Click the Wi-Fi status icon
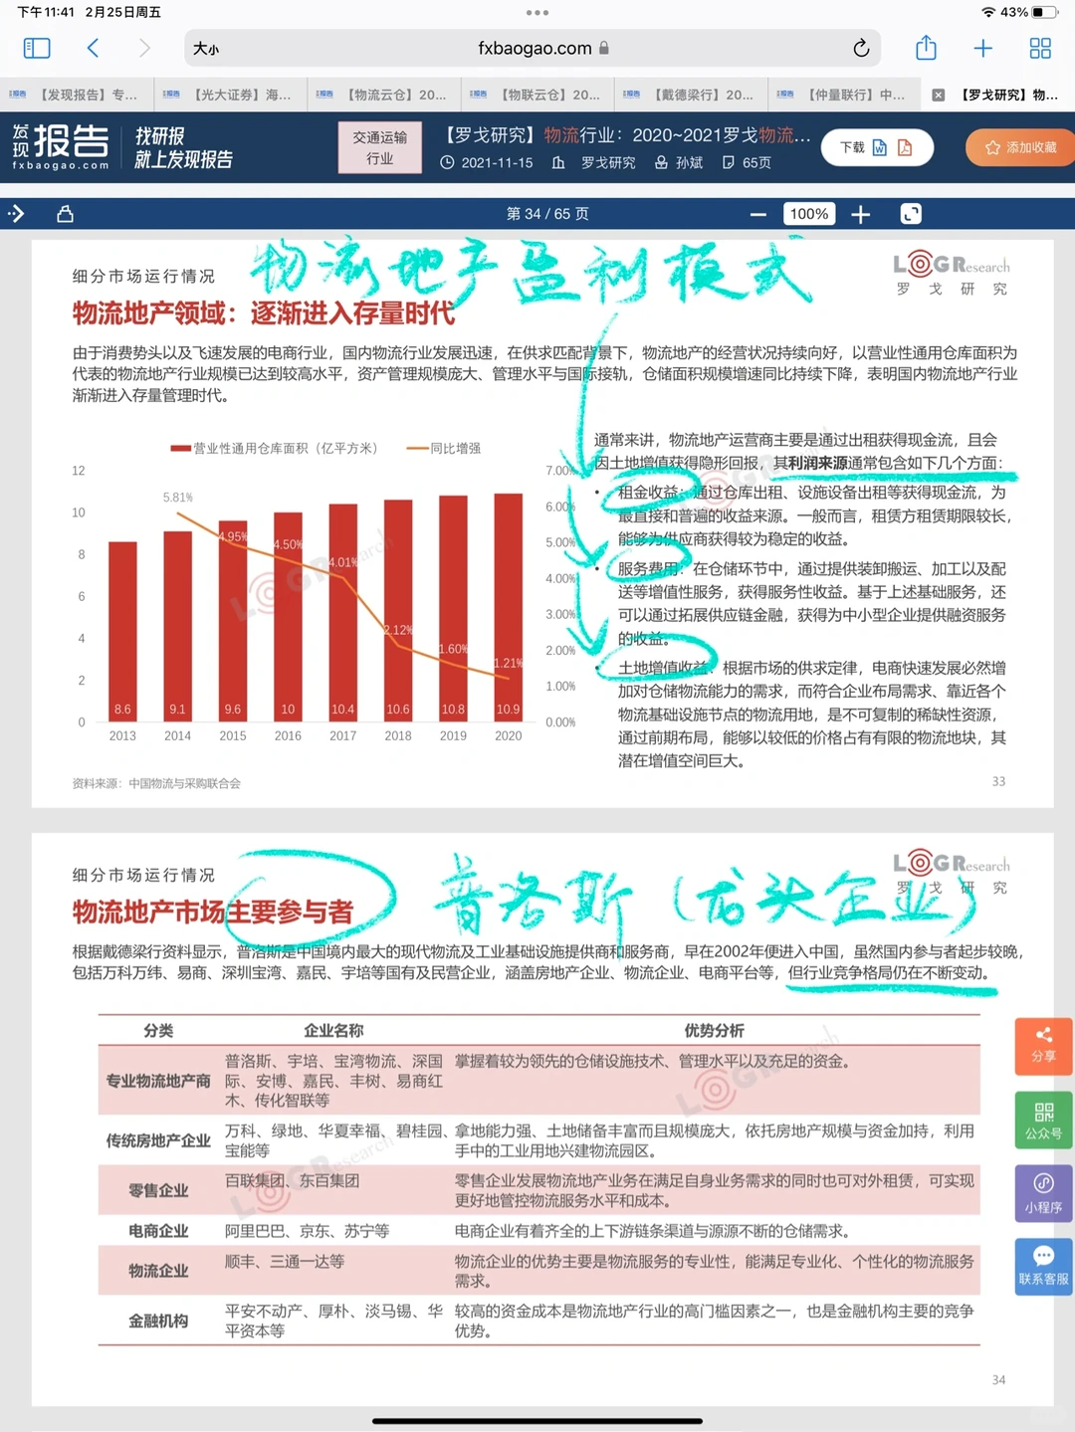 point(988,12)
